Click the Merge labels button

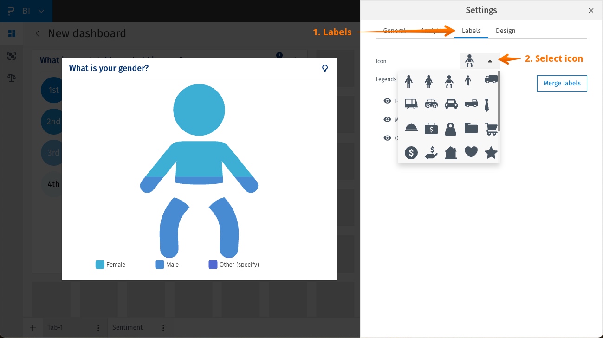(x=562, y=83)
